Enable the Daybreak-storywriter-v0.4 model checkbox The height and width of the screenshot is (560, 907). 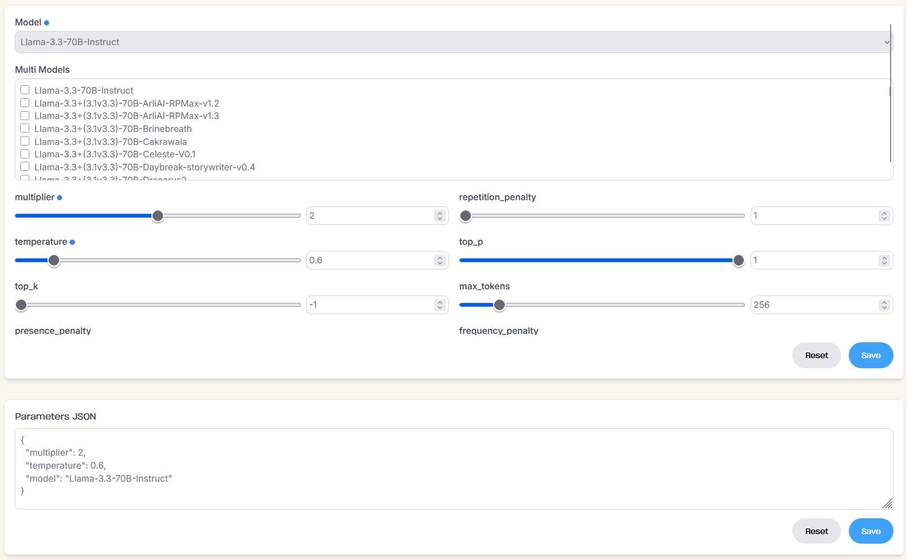coord(25,166)
